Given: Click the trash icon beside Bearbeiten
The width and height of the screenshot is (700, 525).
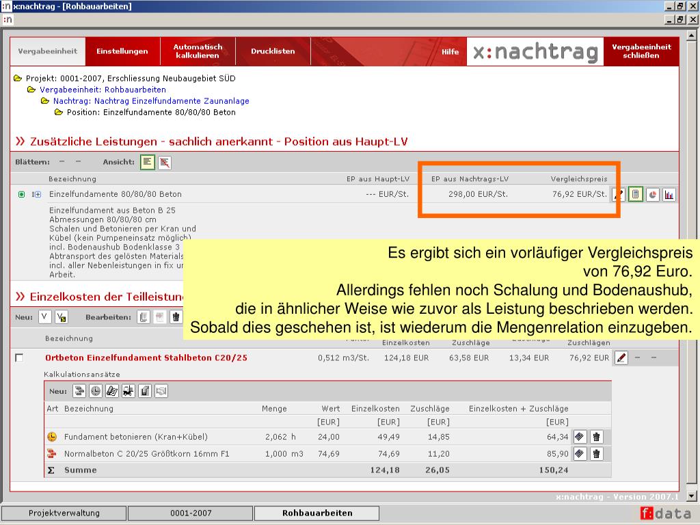Looking at the screenshot, I should (176, 317).
